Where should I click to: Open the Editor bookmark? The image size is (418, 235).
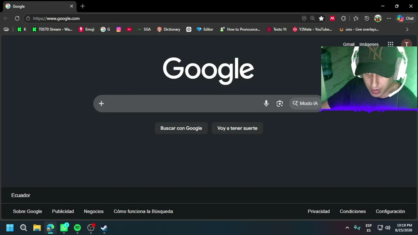205,29
